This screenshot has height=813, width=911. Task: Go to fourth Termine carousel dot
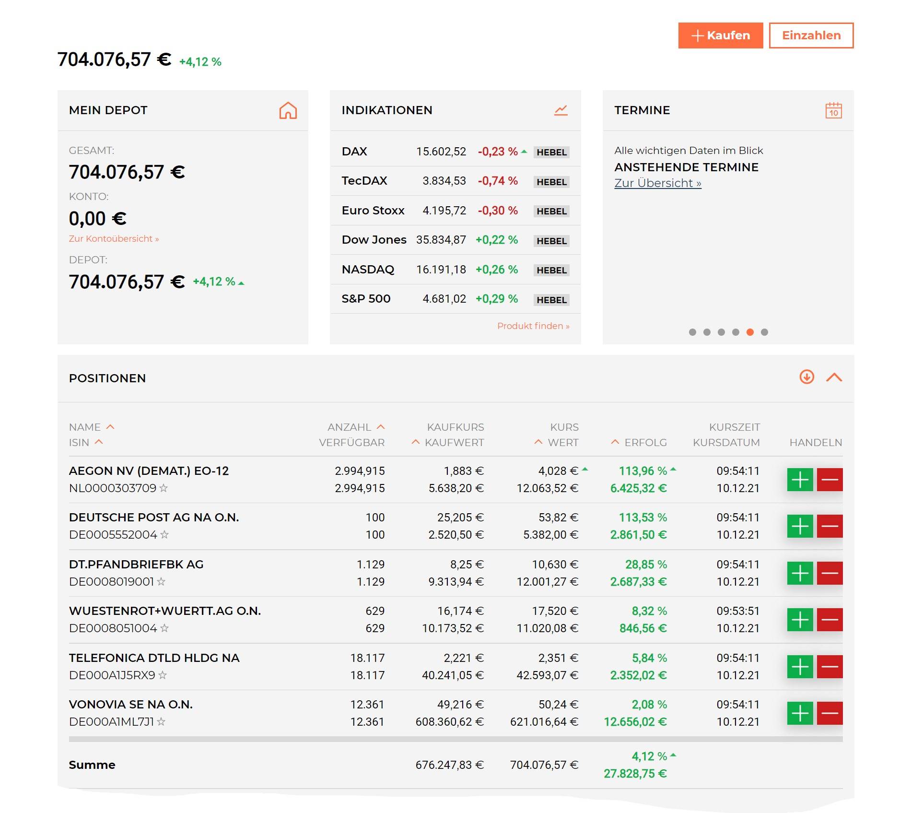click(x=736, y=332)
